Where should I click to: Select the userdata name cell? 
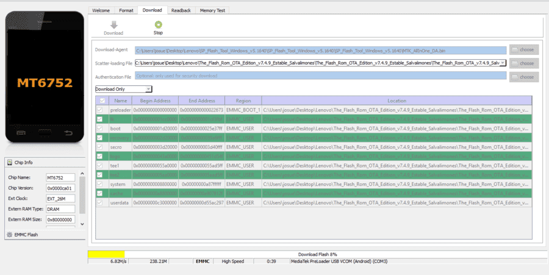click(120, 202)
